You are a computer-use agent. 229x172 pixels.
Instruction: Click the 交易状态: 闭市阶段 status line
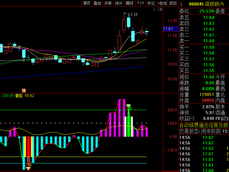(x=204, y=131)
